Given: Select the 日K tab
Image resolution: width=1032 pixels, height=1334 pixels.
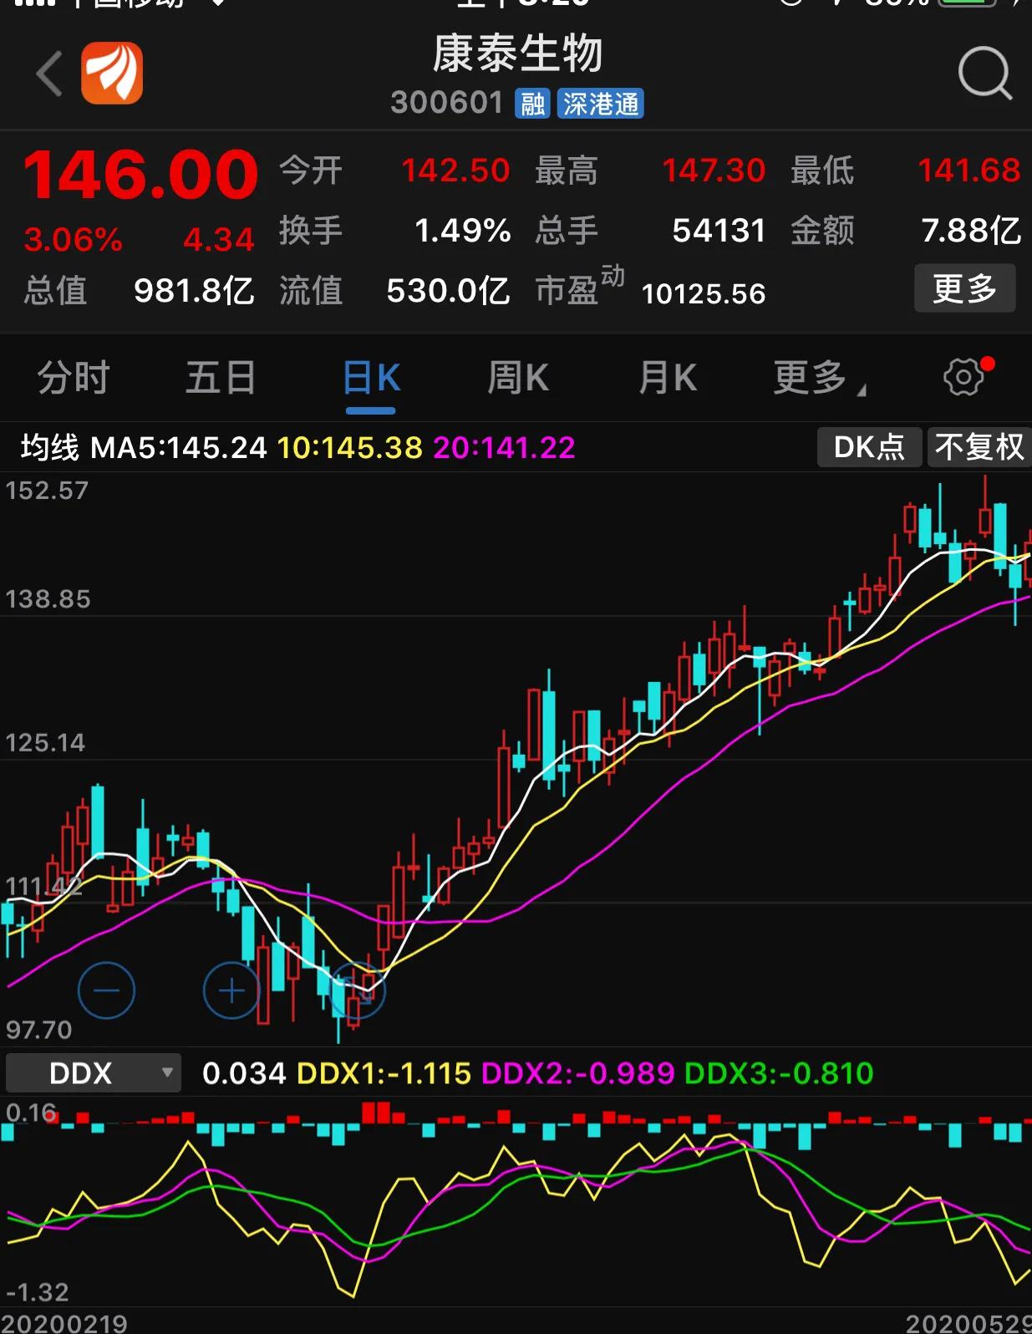Looking at the screenshot, I should point(371,378).
